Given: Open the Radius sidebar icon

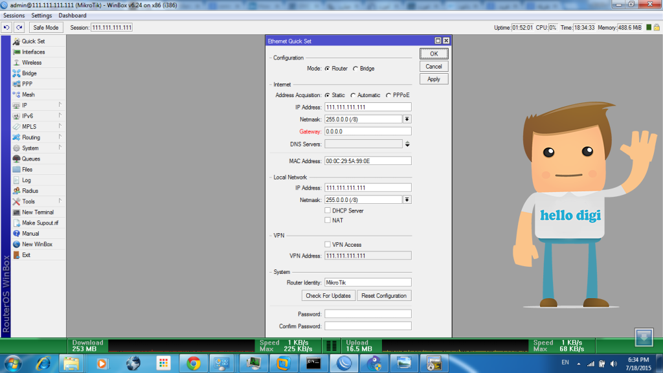Looking at the screenshot, I should click(16, 191).
